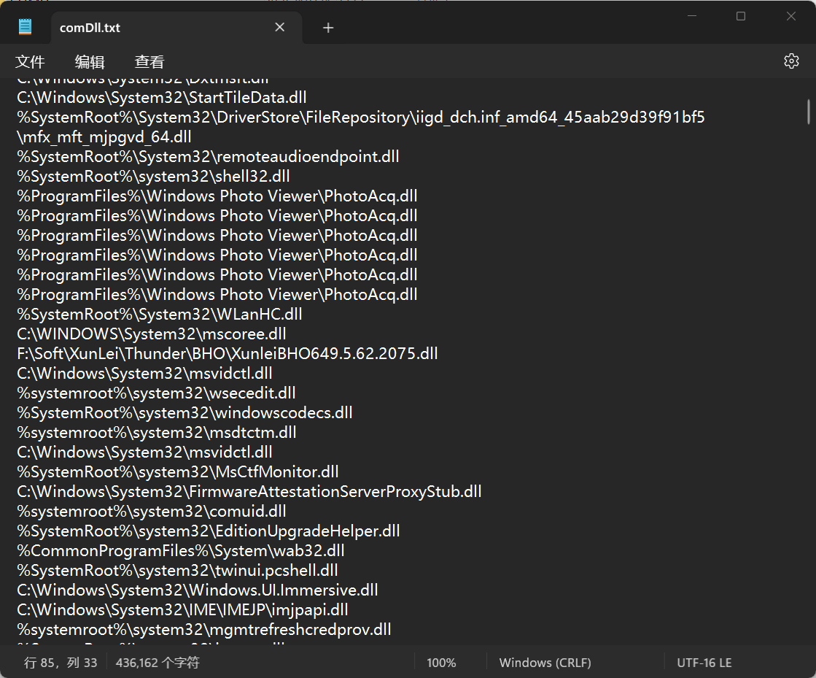Viewport: 816px width, 678px height.
Task: Place cursor in FirmwareAttestationServerProxyStub.dll line
Action: [x=249, y=492]
